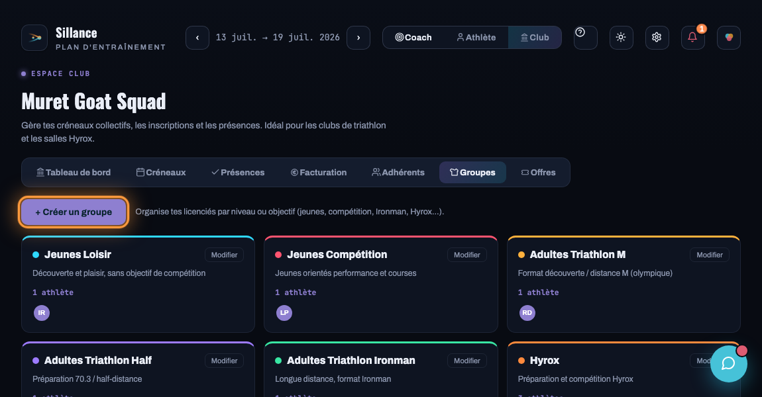Screen dimensions: 762x397
Task: Modify the Jeunes Loisir group
Action: tap(224, 255)
